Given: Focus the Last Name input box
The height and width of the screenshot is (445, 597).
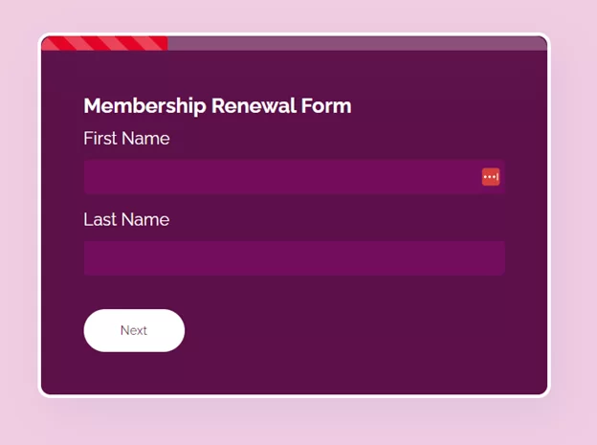Looking at the screenshot, I should click(294, 258).
